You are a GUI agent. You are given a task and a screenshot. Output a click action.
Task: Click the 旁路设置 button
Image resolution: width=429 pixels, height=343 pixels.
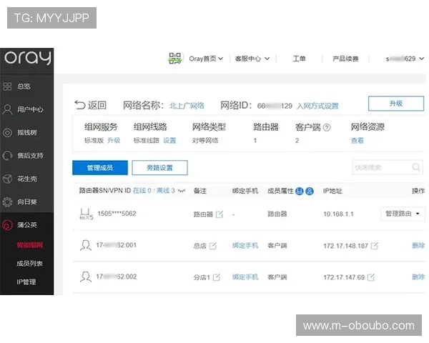tap(159, 168)
